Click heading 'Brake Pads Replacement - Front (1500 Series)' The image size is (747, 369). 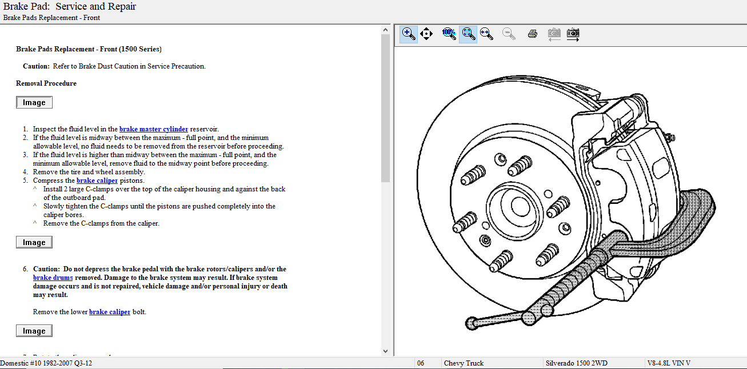(x=89, y=49)
